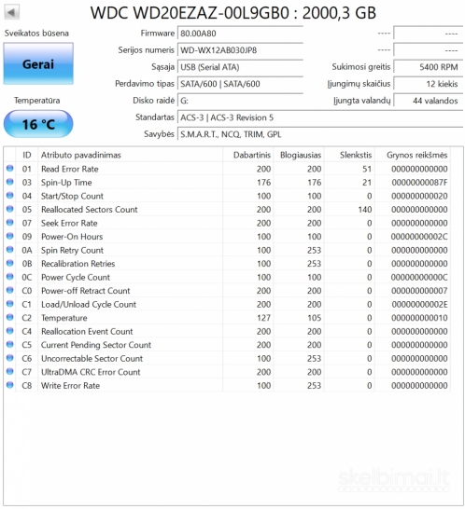Image resolution: width=465 pixels, height=509 pixels.
Task: Click current value 127 of Temperature row
Action: pos(263,318)
